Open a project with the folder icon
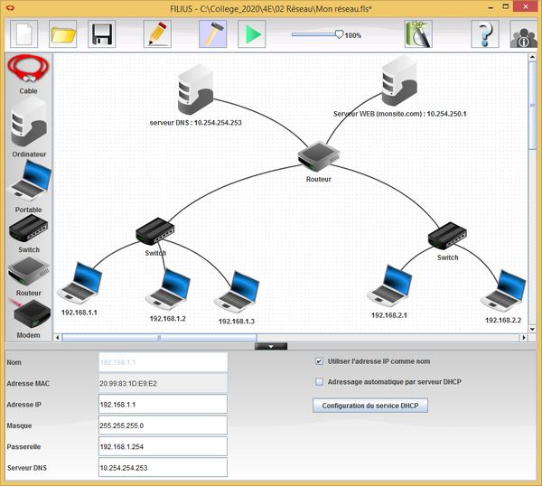542x486 pixels. click(63, 34)
